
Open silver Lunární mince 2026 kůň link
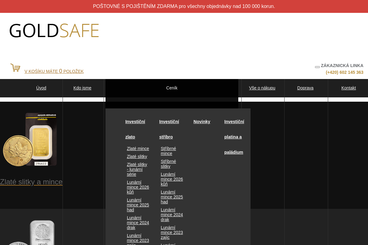coord(172,179)
